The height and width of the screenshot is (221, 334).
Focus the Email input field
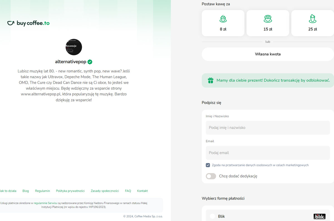268,153
